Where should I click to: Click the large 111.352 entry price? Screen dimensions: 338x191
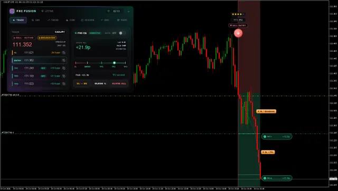pos(22,44)
